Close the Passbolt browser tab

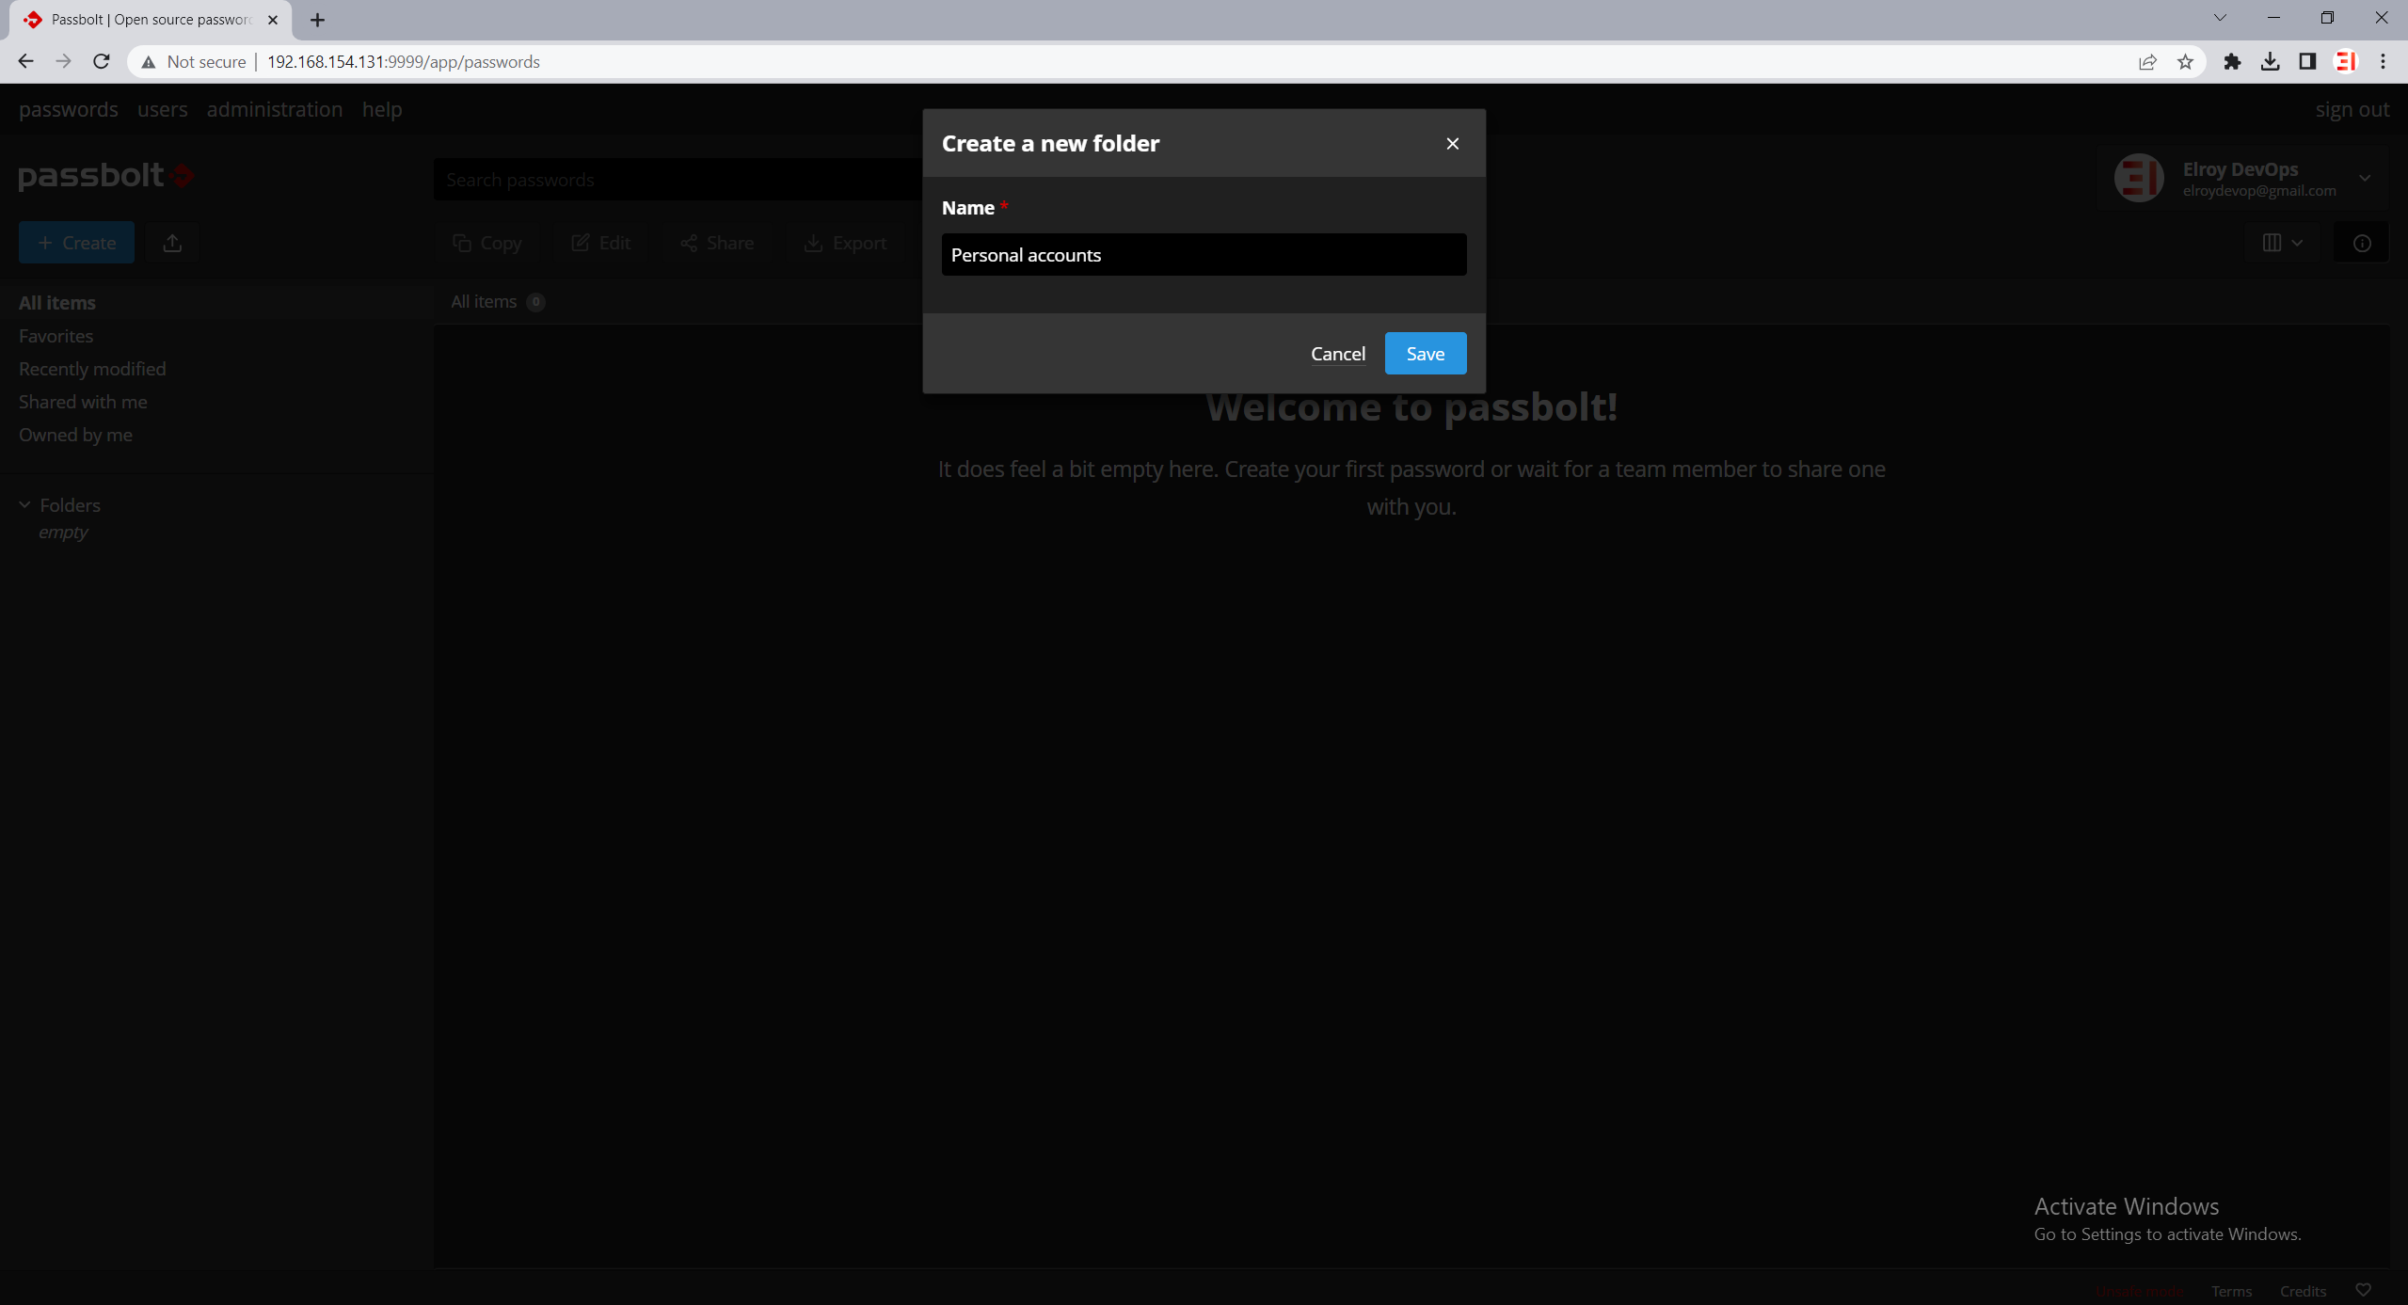273,20
